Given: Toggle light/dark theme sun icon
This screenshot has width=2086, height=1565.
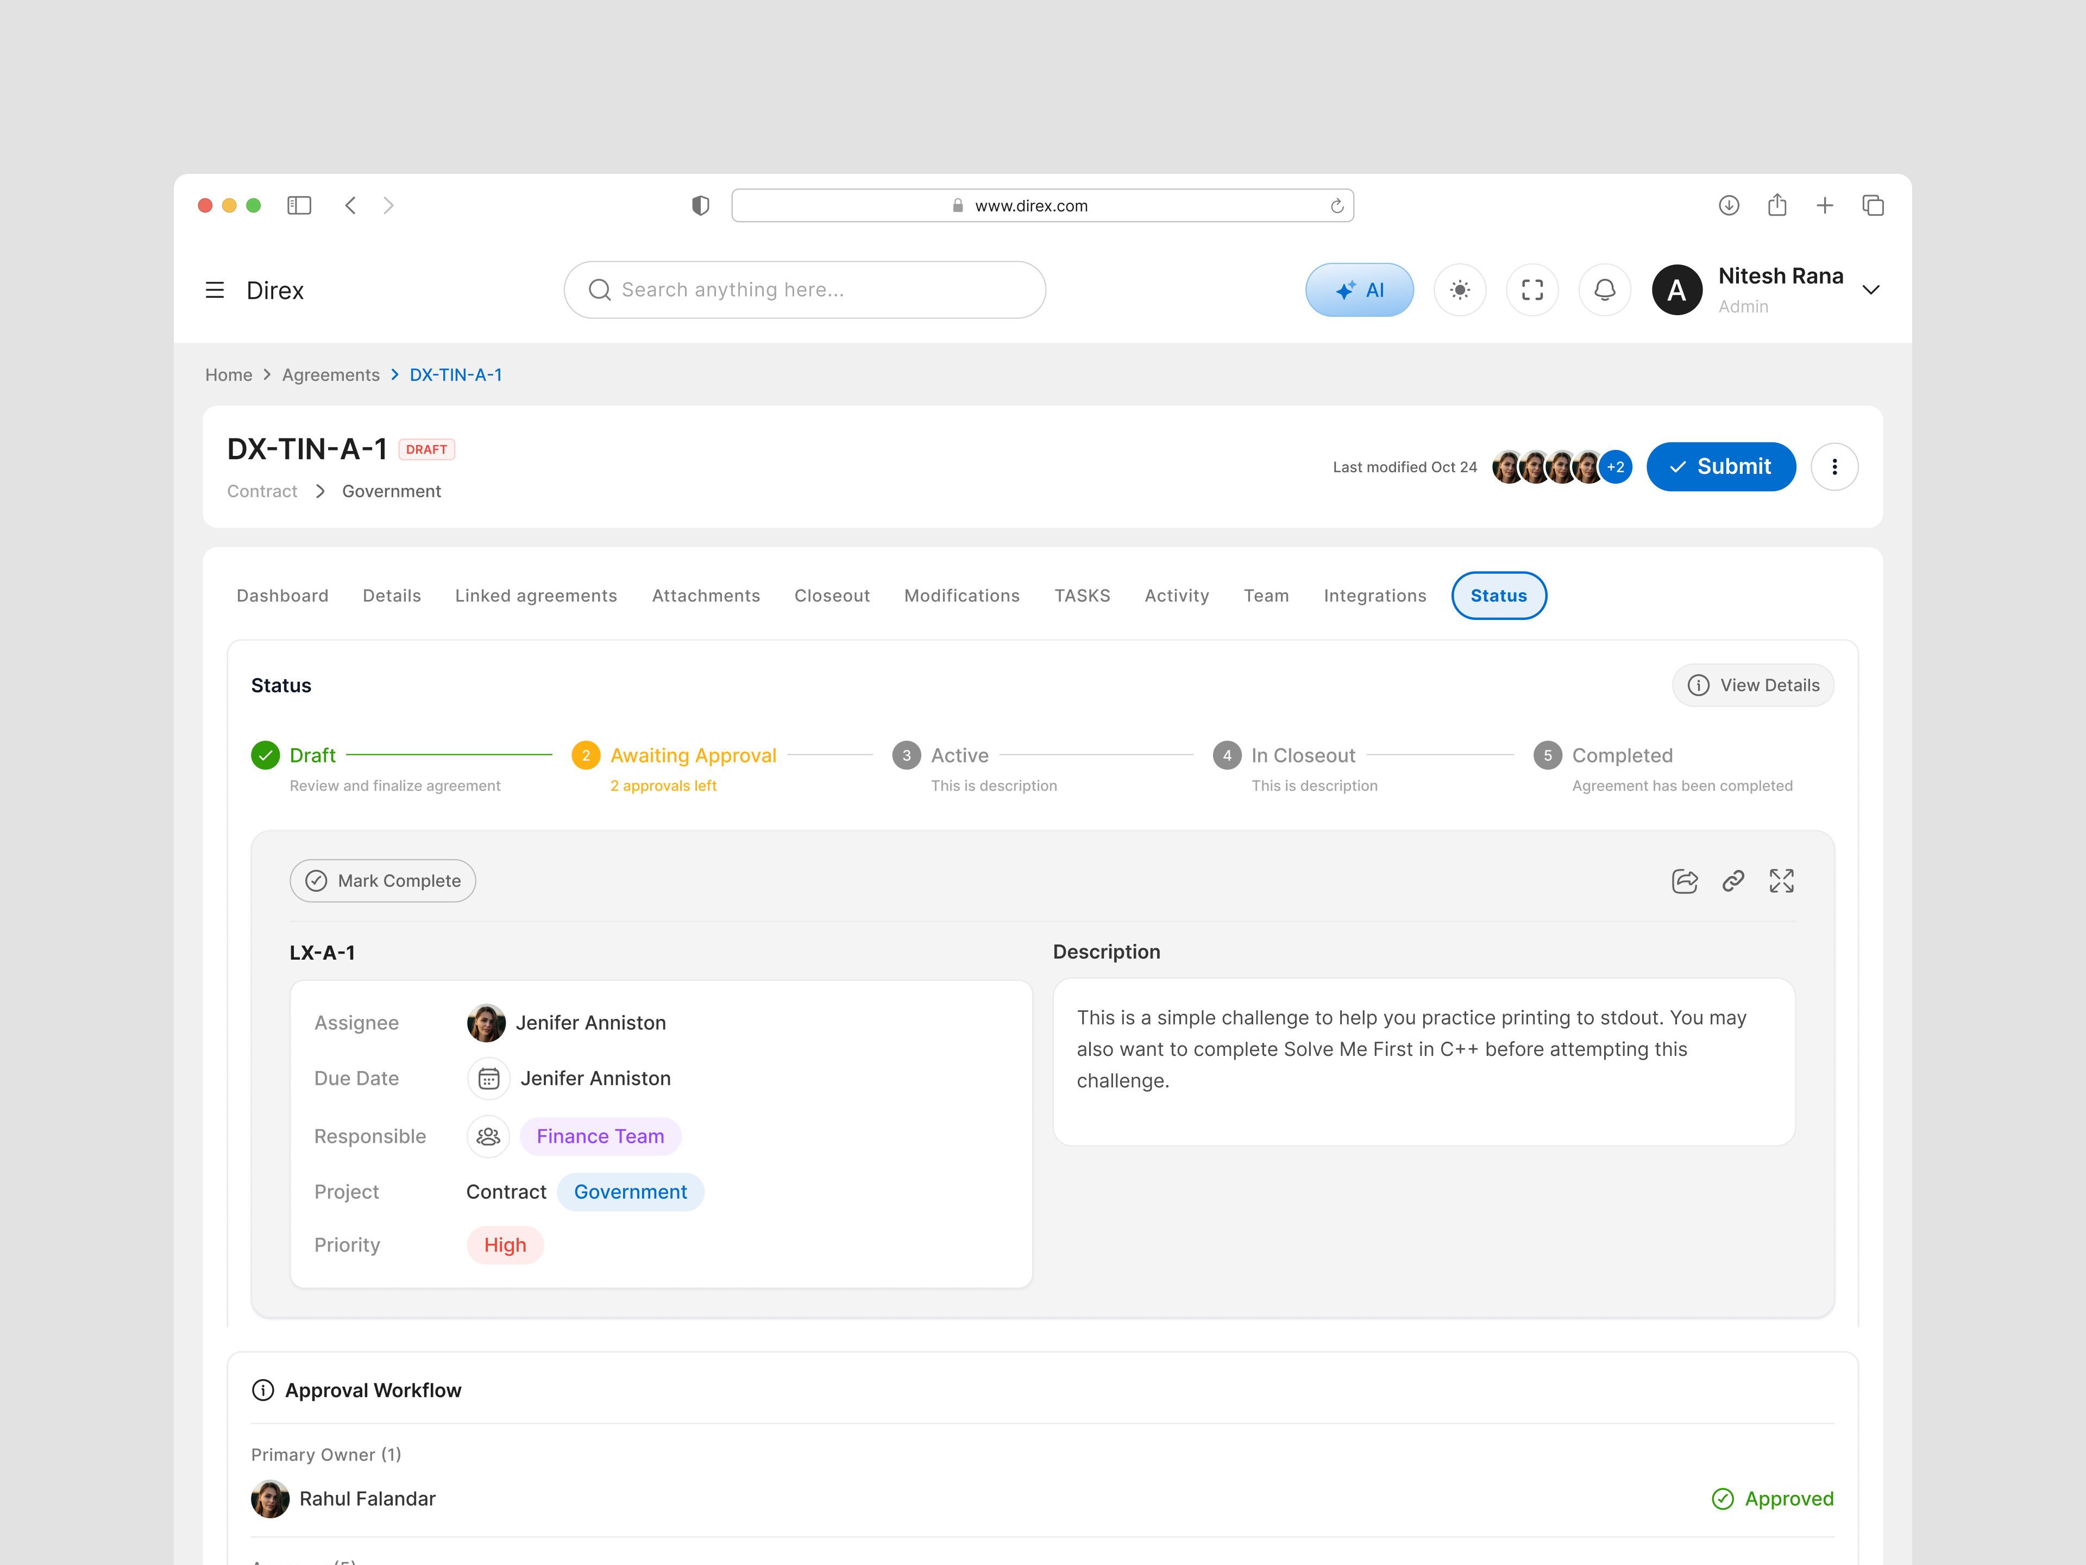Looking at the screenshot, I should (x=1460, y=291).
